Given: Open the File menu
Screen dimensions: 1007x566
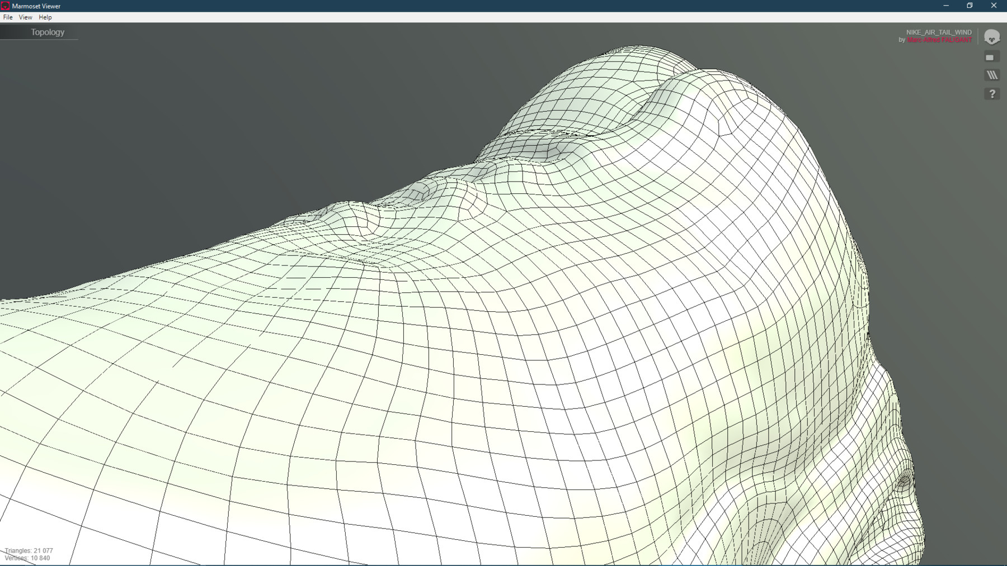Looking at the screenshot, I should [x=8, y=17].
